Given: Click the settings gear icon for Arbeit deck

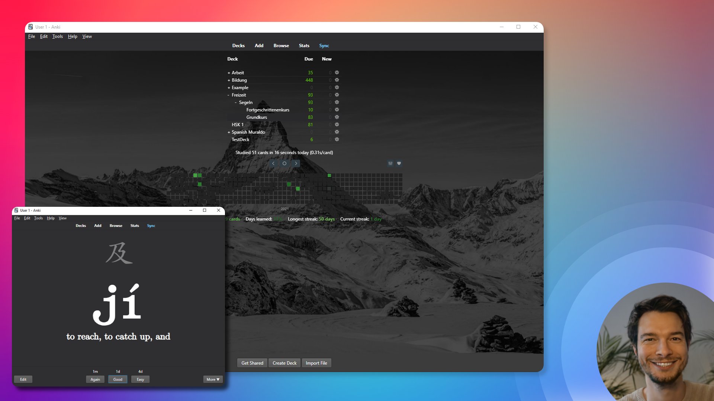Looking at the screenshot, I should (337, 72).
